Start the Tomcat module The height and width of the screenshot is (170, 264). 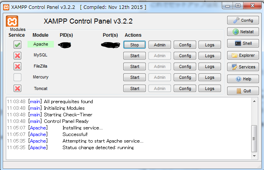coord(135,88)
